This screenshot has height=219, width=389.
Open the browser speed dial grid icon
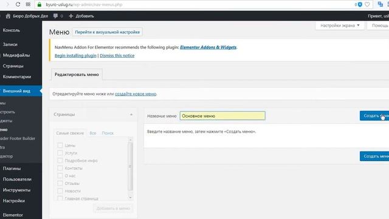point(28,4)
